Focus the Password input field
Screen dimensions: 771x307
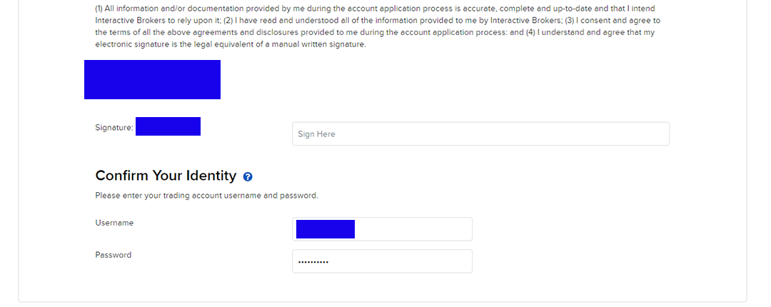click(400, 261)
